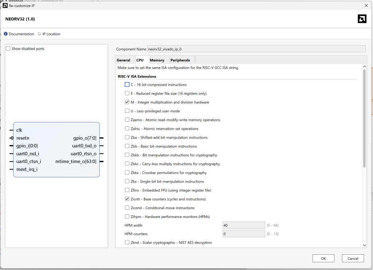Select the mtime_time_o[63:0] port label

tap(76, 161)
